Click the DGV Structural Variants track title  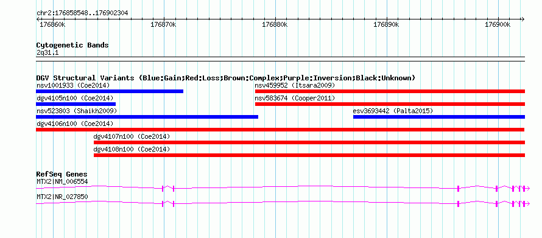[x=226, y=78]
